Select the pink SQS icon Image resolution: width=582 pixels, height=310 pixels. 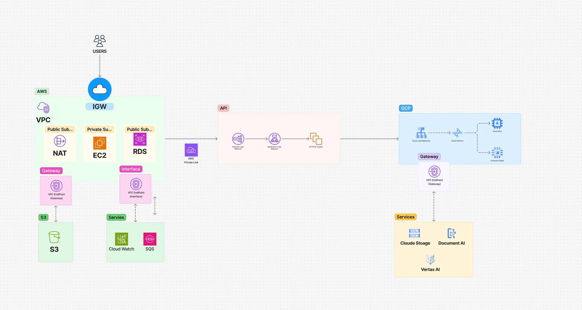150,239
